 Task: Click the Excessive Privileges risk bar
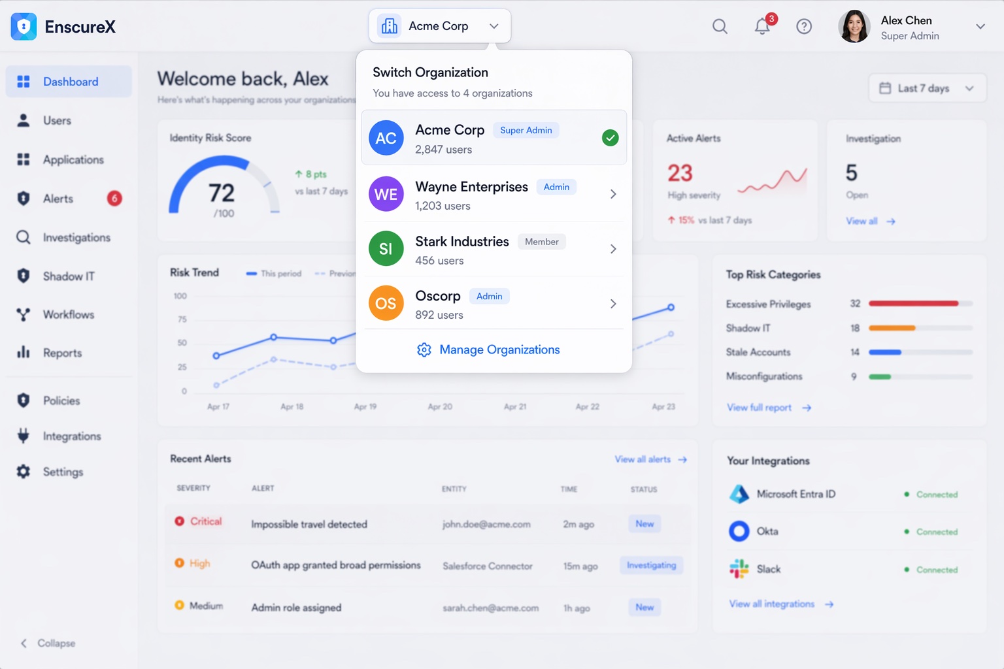click(917, 303)
